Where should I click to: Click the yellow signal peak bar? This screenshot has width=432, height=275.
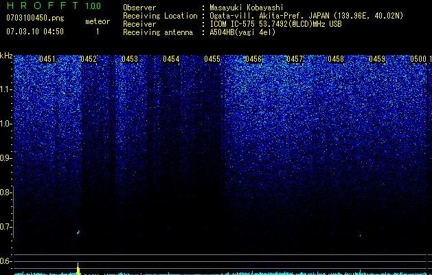(x=78, y=269)
